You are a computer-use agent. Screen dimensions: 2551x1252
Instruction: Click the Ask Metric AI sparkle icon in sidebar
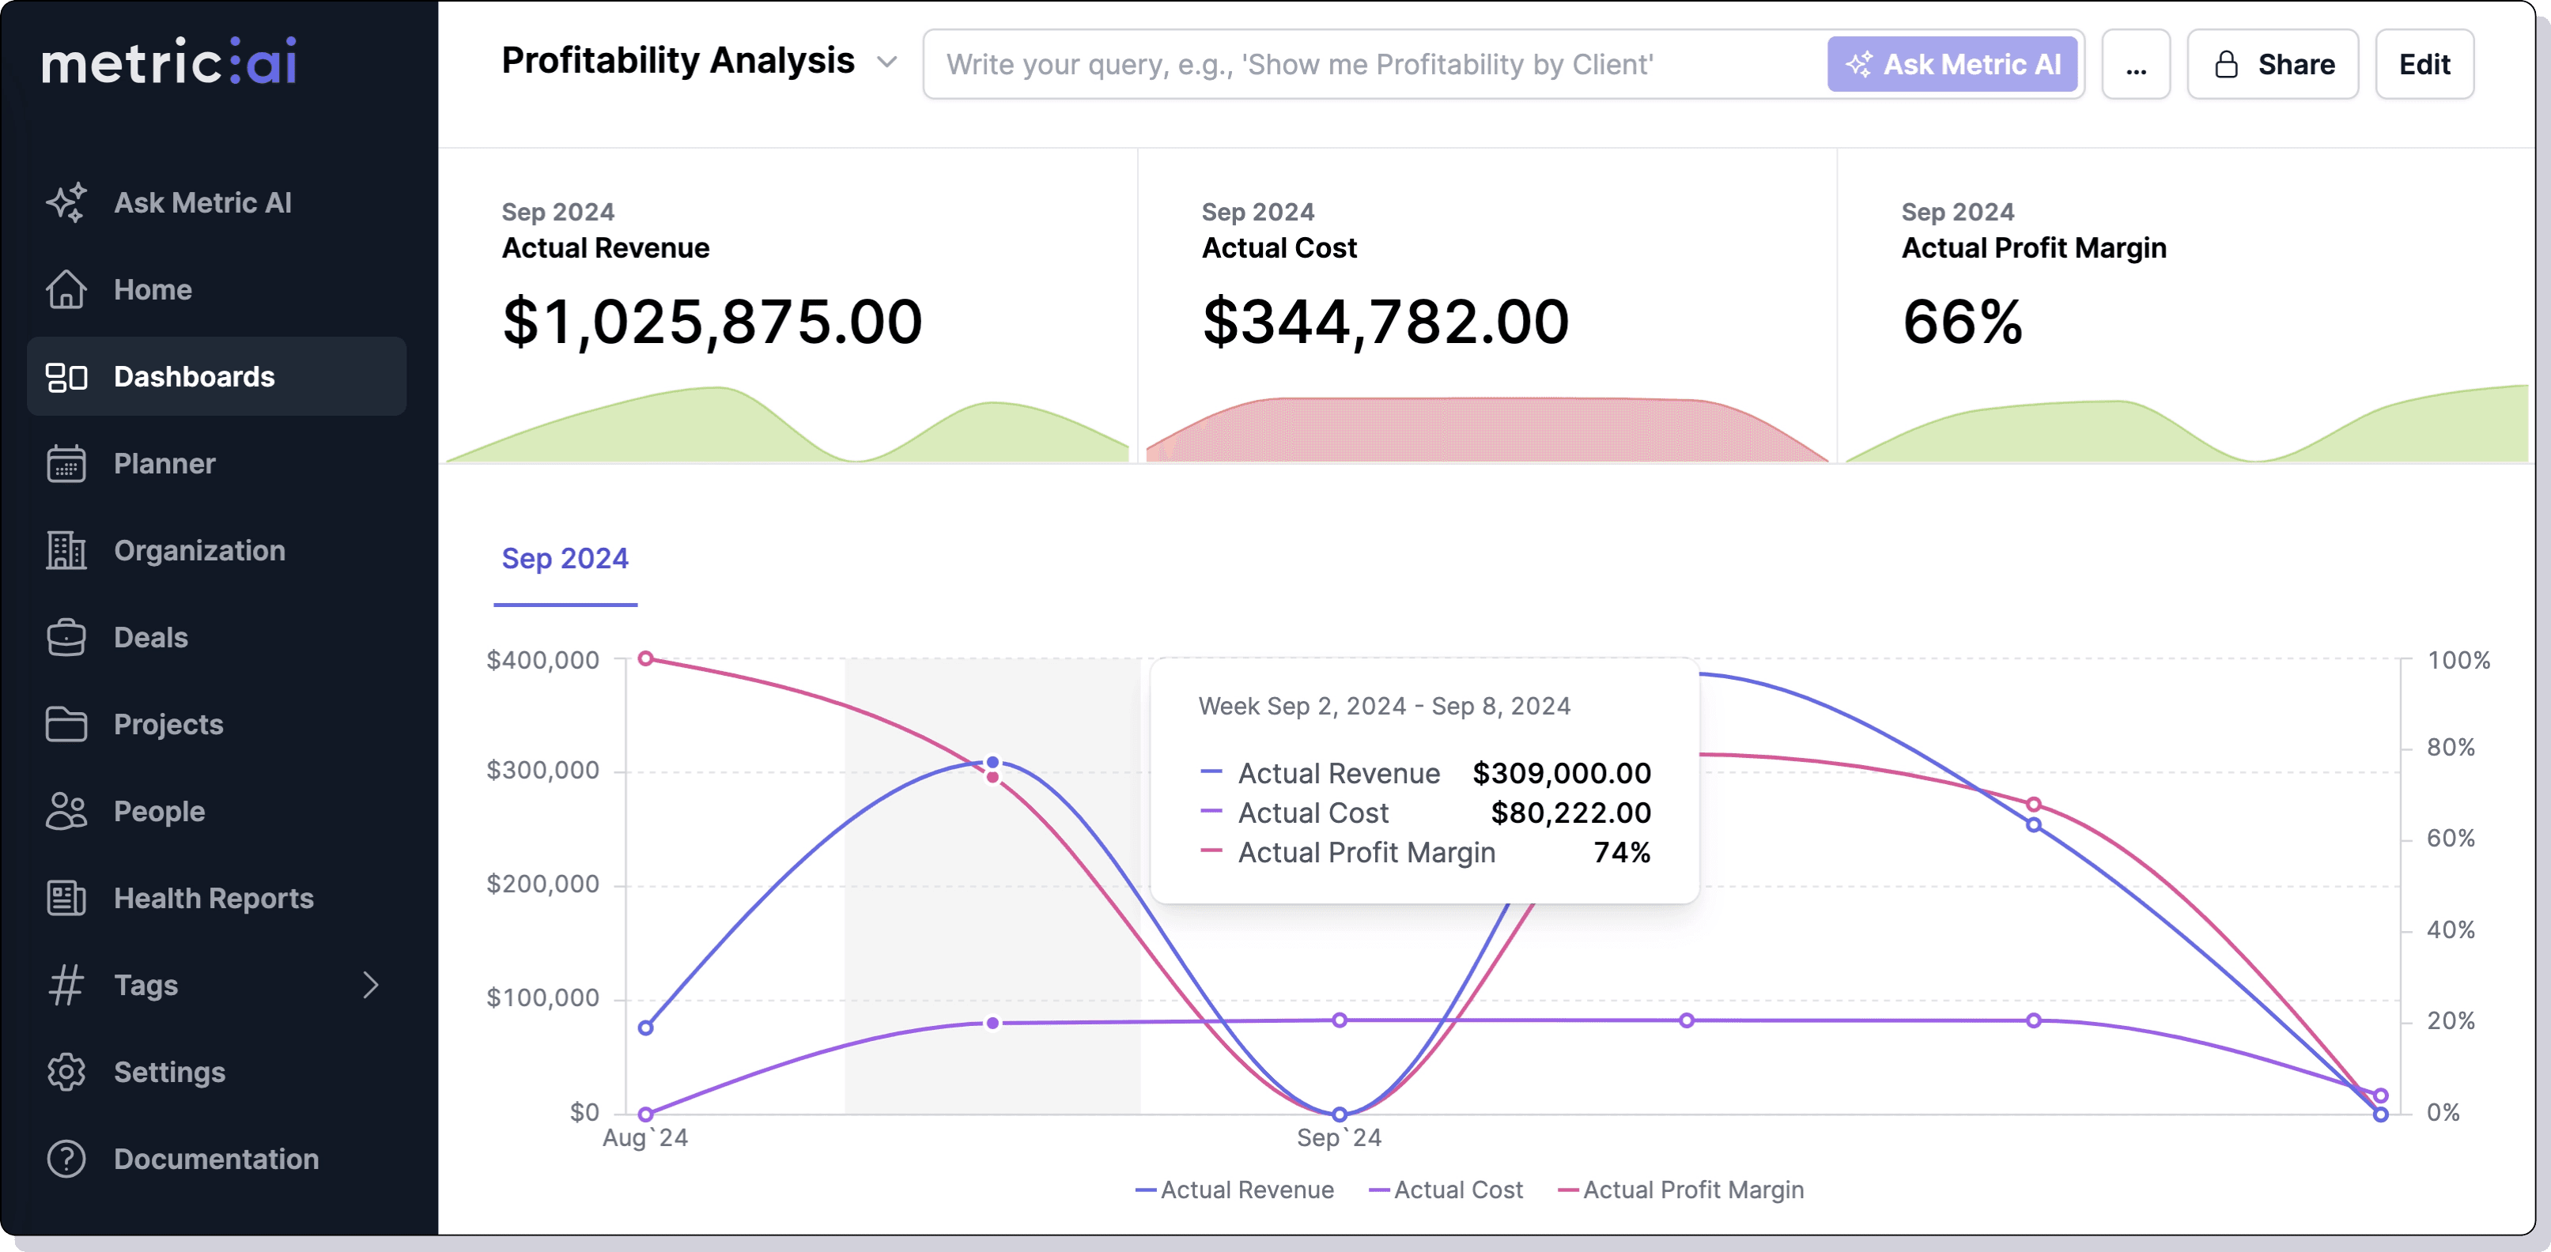point(66,203)
